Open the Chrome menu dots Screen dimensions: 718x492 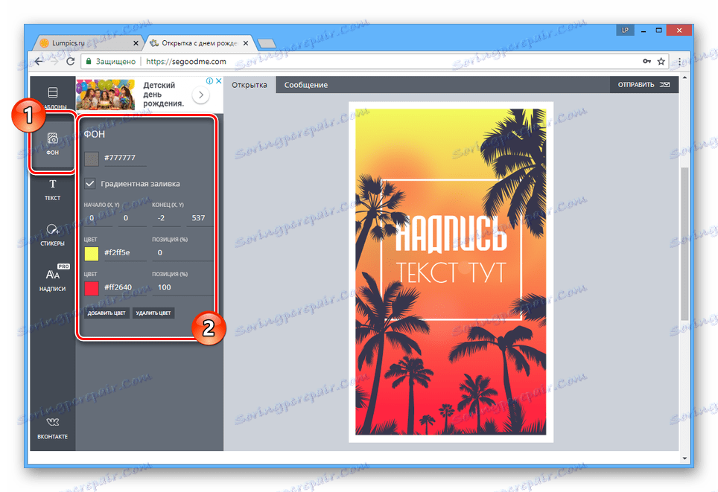679,61
